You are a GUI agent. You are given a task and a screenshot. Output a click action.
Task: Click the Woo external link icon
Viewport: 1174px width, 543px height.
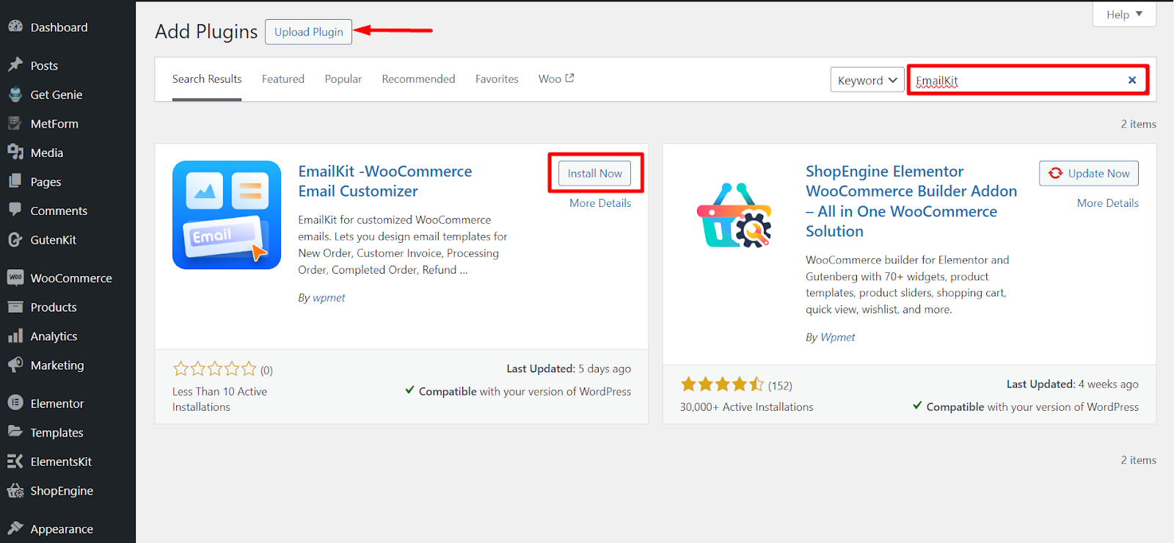[x=569, y=78]
